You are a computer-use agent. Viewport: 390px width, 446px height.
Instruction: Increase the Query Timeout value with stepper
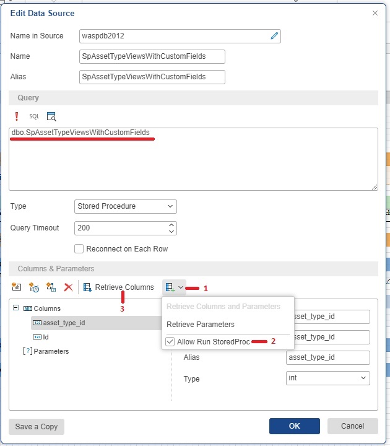pos(171,224)
